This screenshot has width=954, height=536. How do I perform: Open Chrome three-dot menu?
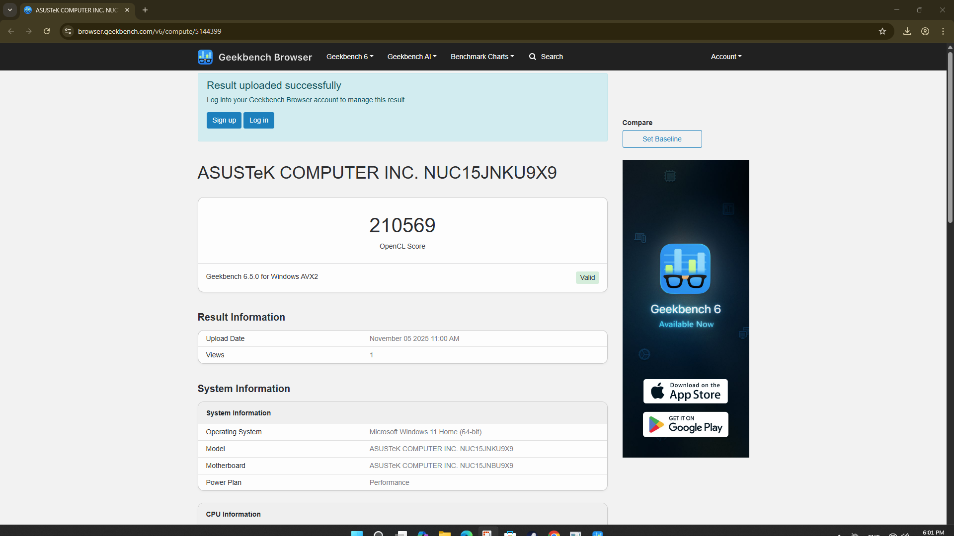coord(943,31)
